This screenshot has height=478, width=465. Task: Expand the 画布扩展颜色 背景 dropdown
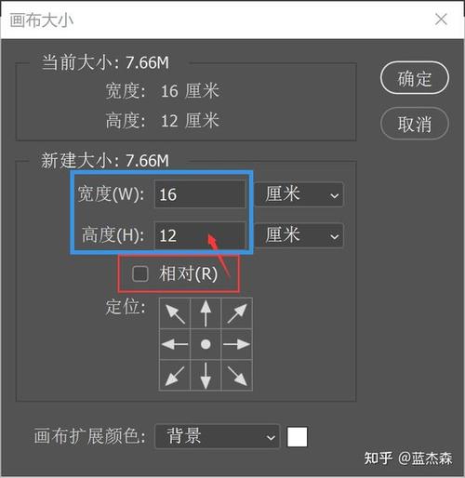pyautogui.click(x=217, y=436)
